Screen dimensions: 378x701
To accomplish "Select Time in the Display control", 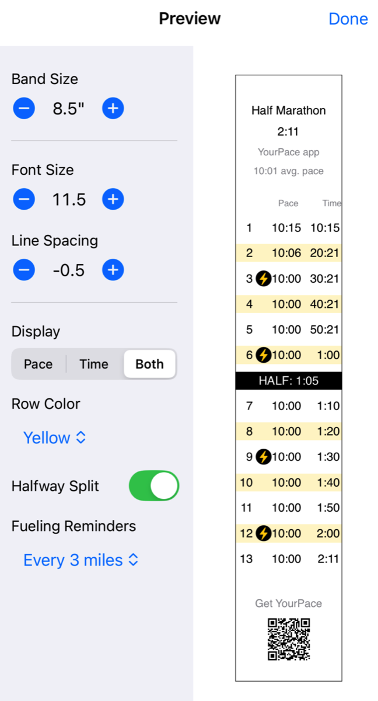I will [x=94, y=364].
